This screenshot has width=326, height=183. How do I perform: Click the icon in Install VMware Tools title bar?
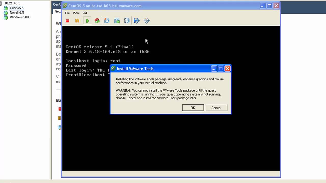[x=113, y=69]
